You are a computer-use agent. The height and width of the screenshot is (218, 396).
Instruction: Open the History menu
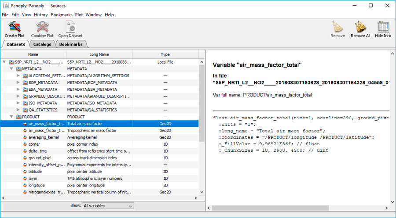41,14
